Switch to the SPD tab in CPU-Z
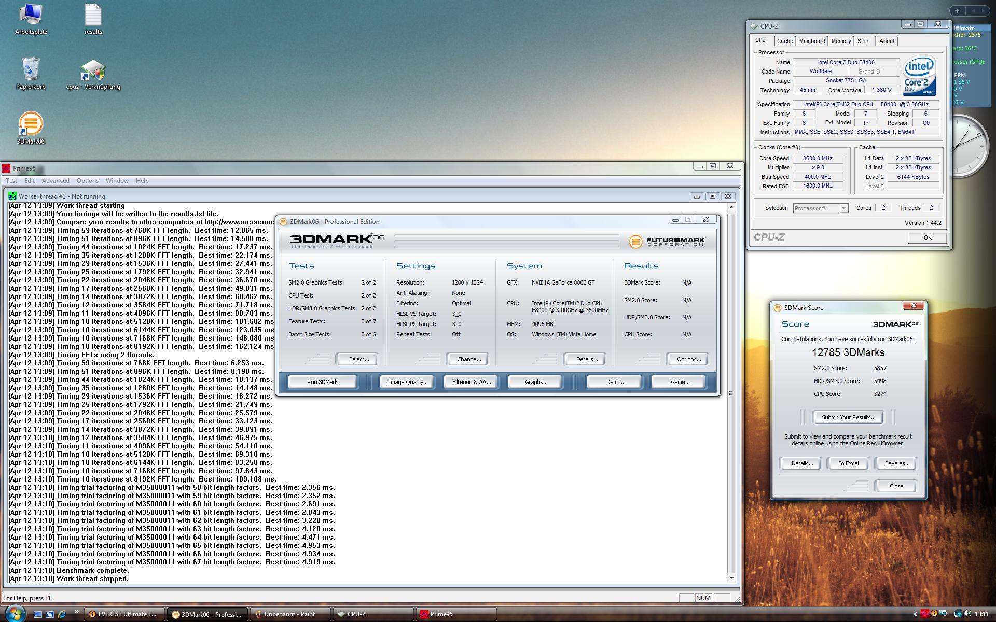The height and width of the screenshot is (622, 996). pyautogui.click(x=863, y=41)
